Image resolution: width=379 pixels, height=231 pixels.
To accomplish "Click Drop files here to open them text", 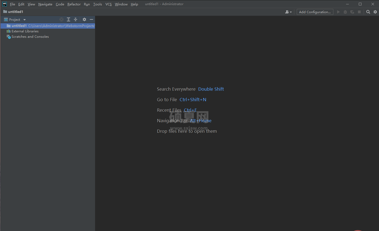I will tap(187, 131).
